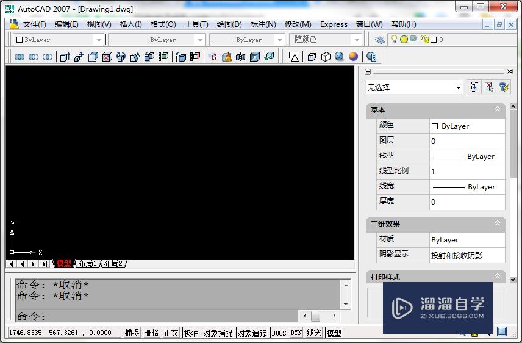Click the Quick Select icon in properties panel
The width and height of the screenshot is (522, 343).
click(503, 88)
